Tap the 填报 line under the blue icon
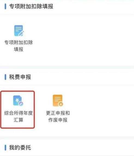Viewport: 134px width, 156px height. pos(19,49)
